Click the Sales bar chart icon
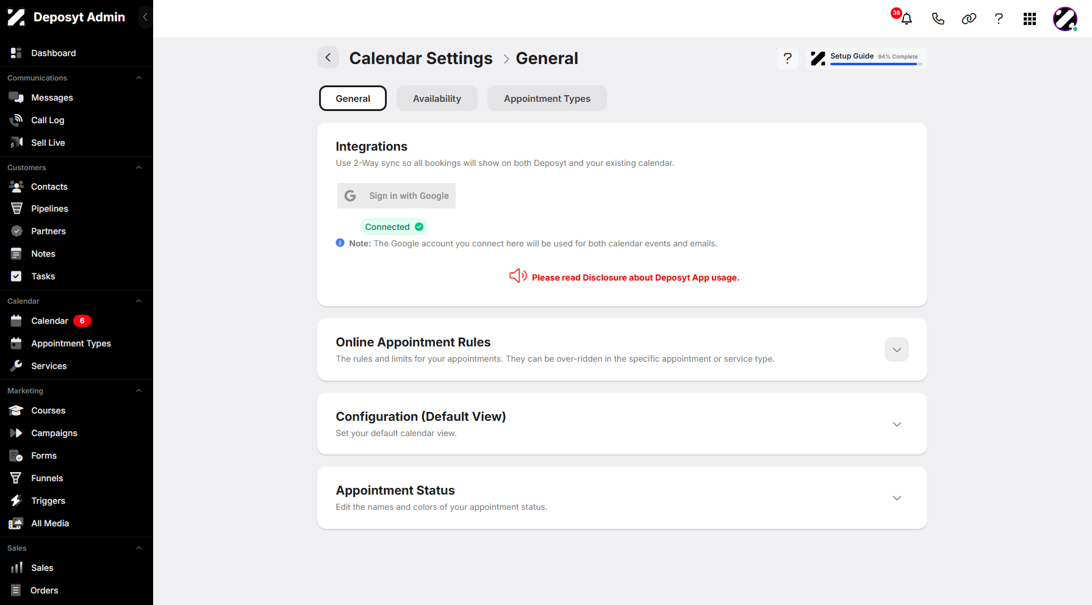Viewport: 1092px width, 605px height. (x=16, y=568)
